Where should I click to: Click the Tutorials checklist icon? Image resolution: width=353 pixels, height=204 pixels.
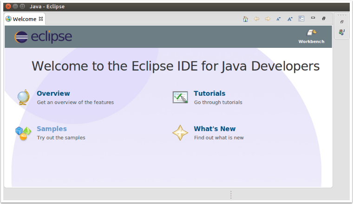pyautogui.click(x=180, y=97)
